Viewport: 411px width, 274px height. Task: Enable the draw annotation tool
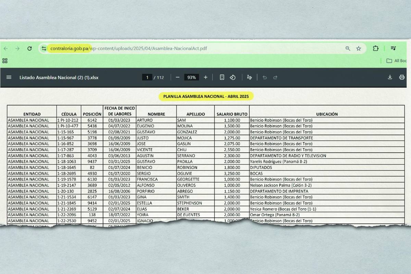click(249, 77)
